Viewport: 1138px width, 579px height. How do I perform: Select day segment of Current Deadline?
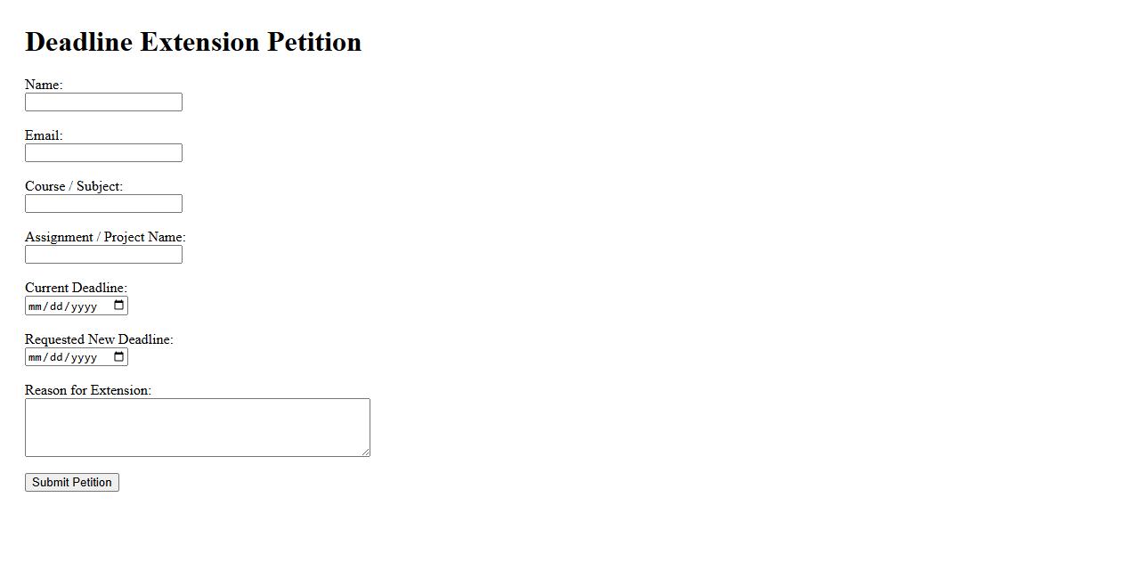pyautogui.click(x=57, y=306)
